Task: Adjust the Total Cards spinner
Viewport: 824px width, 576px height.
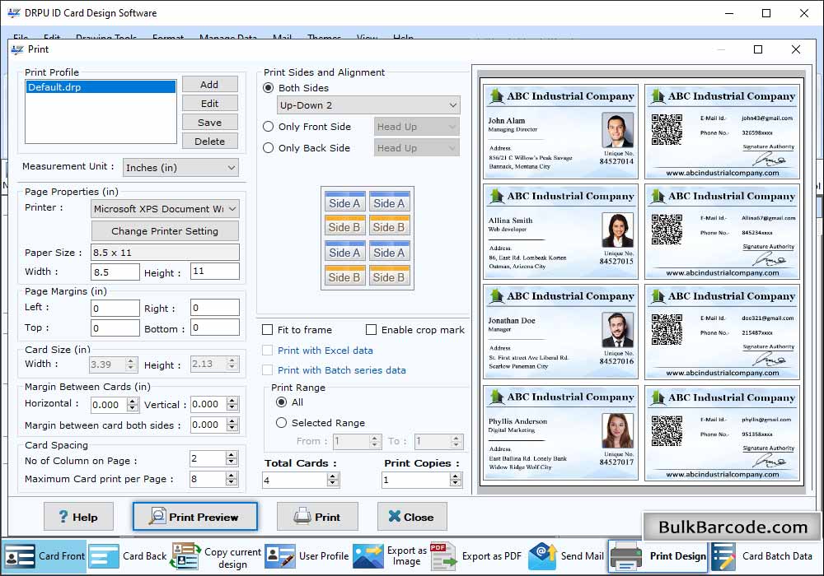Action: pos(332,480)
